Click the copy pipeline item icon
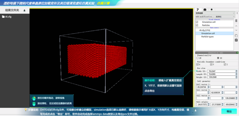This screenshot has width=239, height=116. pos(236,36)
